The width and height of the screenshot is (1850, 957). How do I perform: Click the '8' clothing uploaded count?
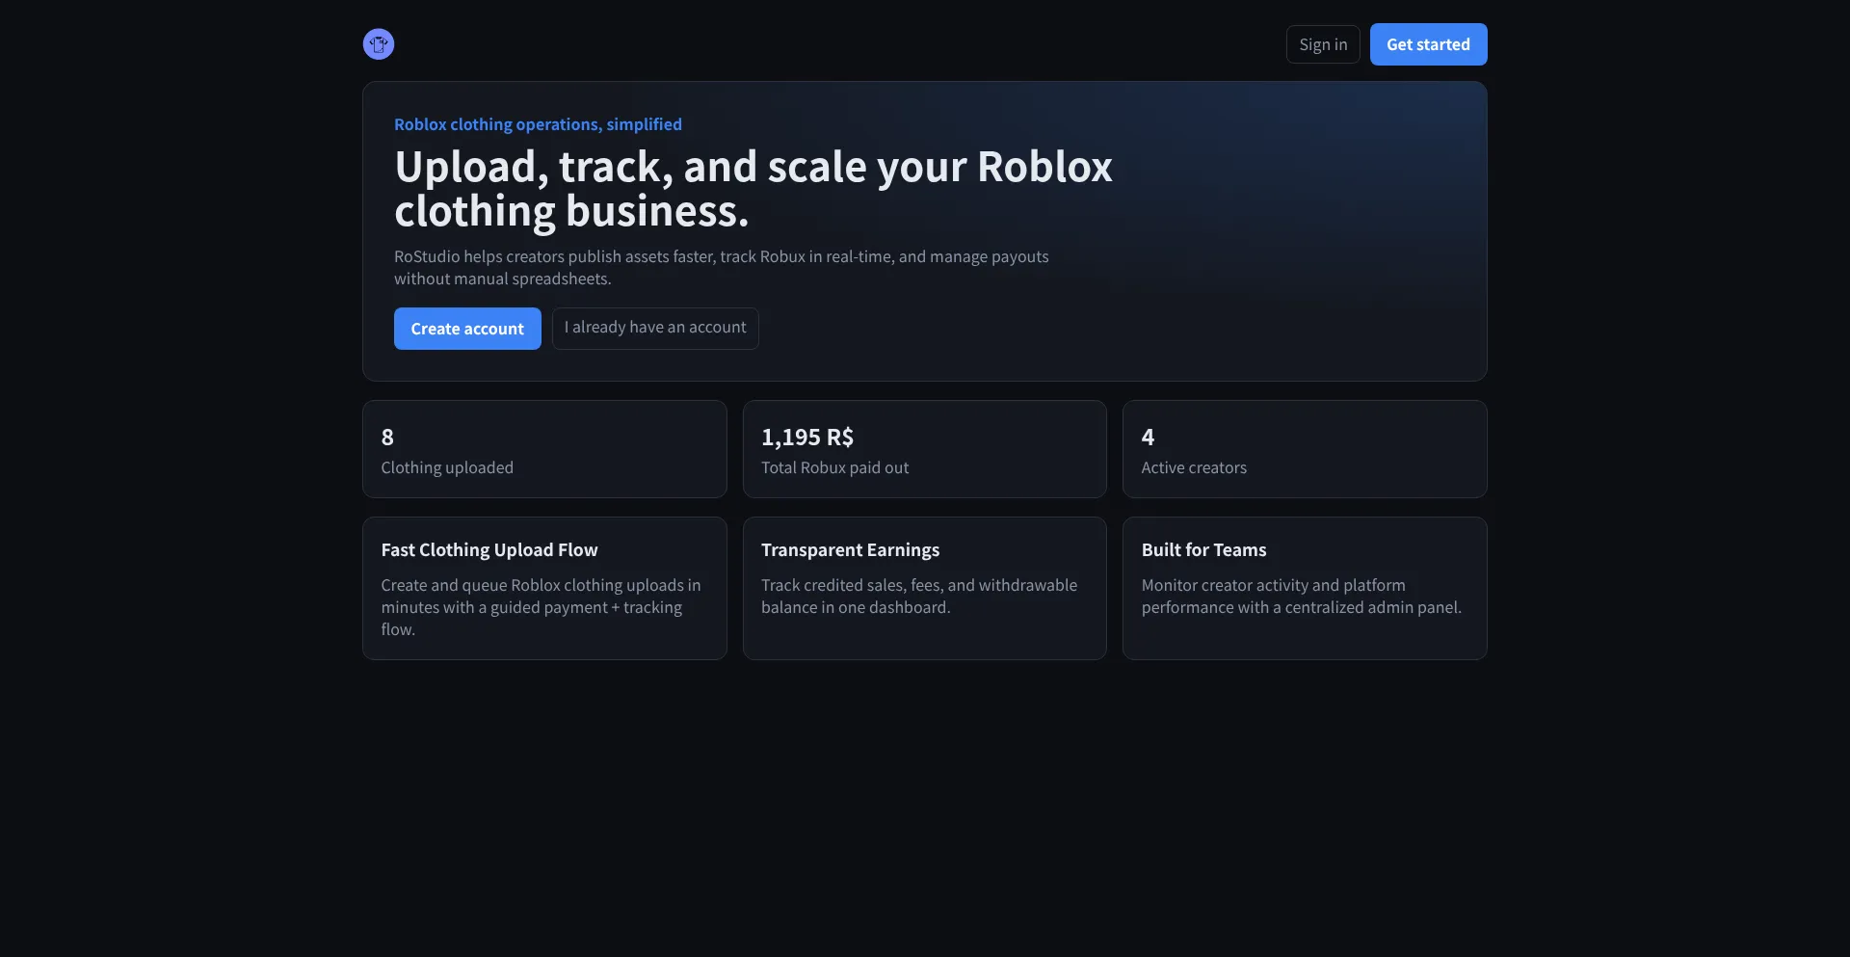pos(387,438)
